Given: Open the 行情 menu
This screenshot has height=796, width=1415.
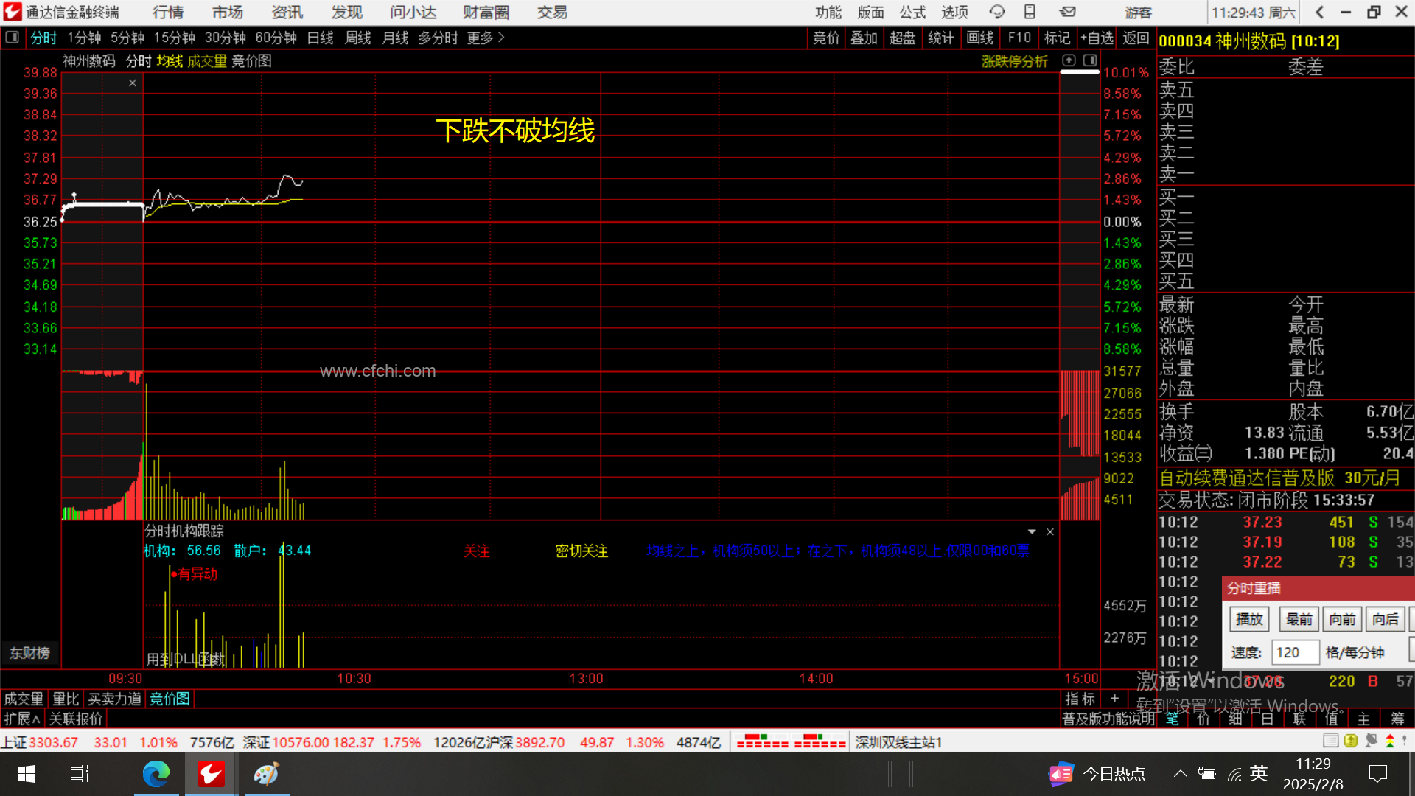Looking at the screenshot, I should coord(168,12).
